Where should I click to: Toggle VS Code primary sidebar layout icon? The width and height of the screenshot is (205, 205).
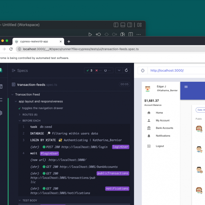coord(116,25)
